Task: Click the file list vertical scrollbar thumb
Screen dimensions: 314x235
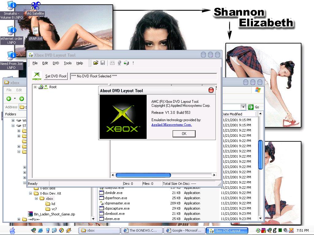Action: pos(260,155)
